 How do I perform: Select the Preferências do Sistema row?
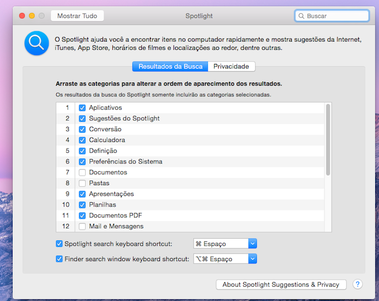(190, 162)
